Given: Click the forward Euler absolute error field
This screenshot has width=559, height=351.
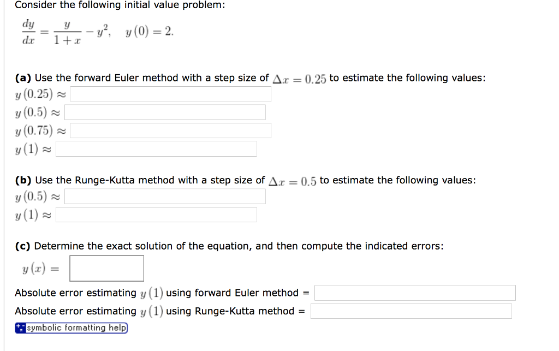Looking at the screenshot, I should pyautogui.click(x=415, y=293).
